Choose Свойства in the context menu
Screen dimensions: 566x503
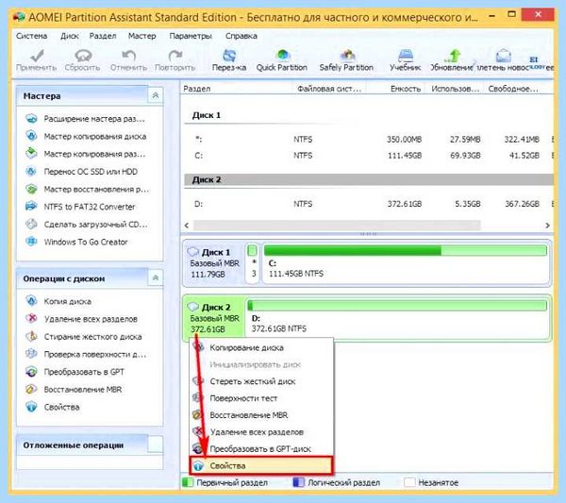pyautogui.click(x=261, y=465)
